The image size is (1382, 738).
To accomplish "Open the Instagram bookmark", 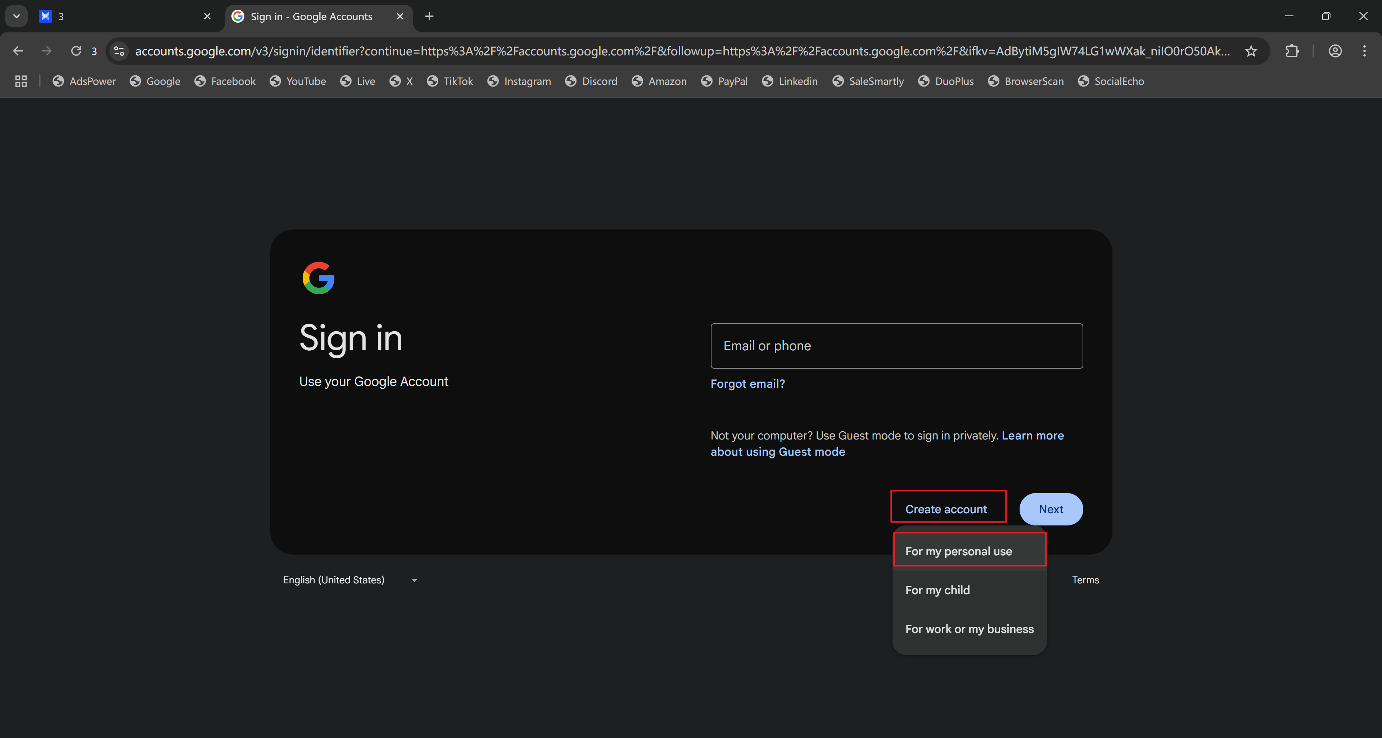I will coord(519,81).
